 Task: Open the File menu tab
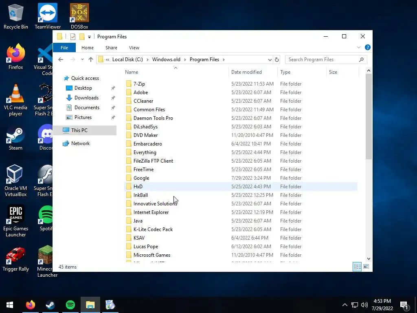point(64,48)
